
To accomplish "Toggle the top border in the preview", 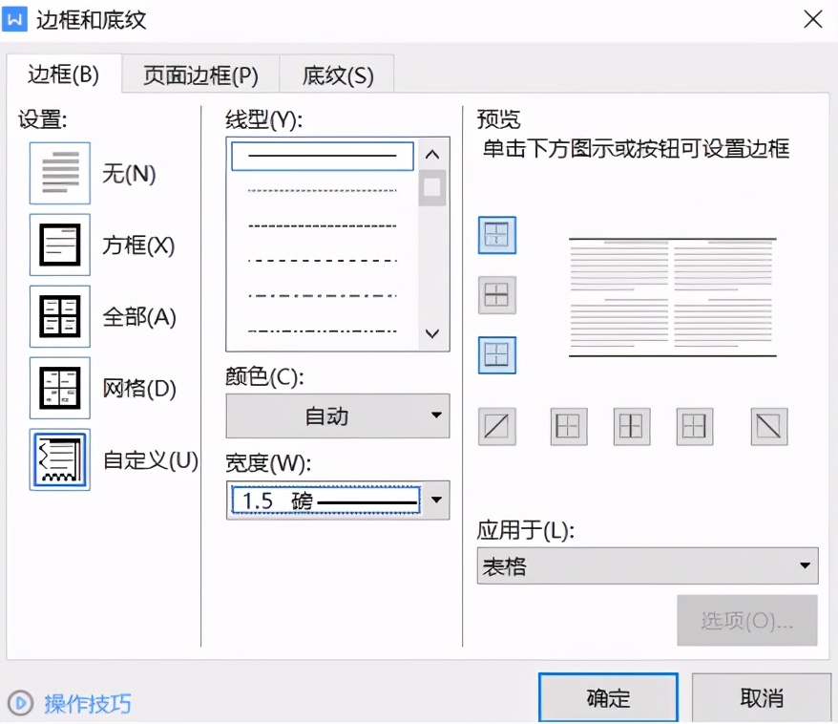I will coord(497,234).
